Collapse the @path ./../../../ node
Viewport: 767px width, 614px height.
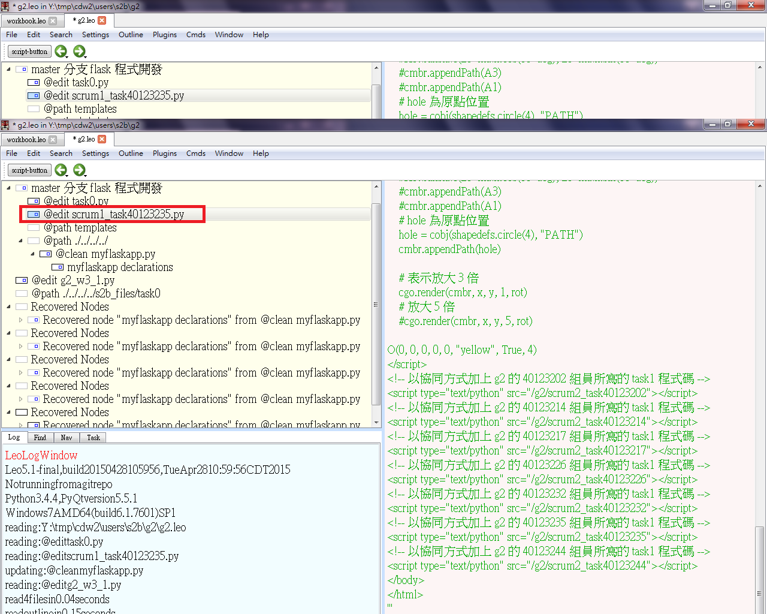tap(20, 241)
